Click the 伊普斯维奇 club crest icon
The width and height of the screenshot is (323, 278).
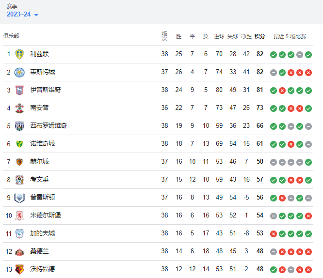click(x=19, y=90)
